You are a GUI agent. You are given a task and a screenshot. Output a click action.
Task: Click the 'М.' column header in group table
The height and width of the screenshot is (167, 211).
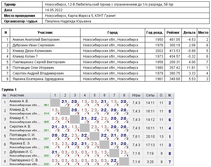(x=170, y=95)
